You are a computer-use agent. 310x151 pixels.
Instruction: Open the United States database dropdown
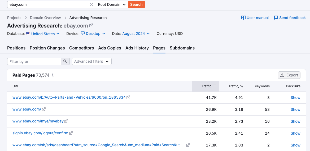point(45,34)
